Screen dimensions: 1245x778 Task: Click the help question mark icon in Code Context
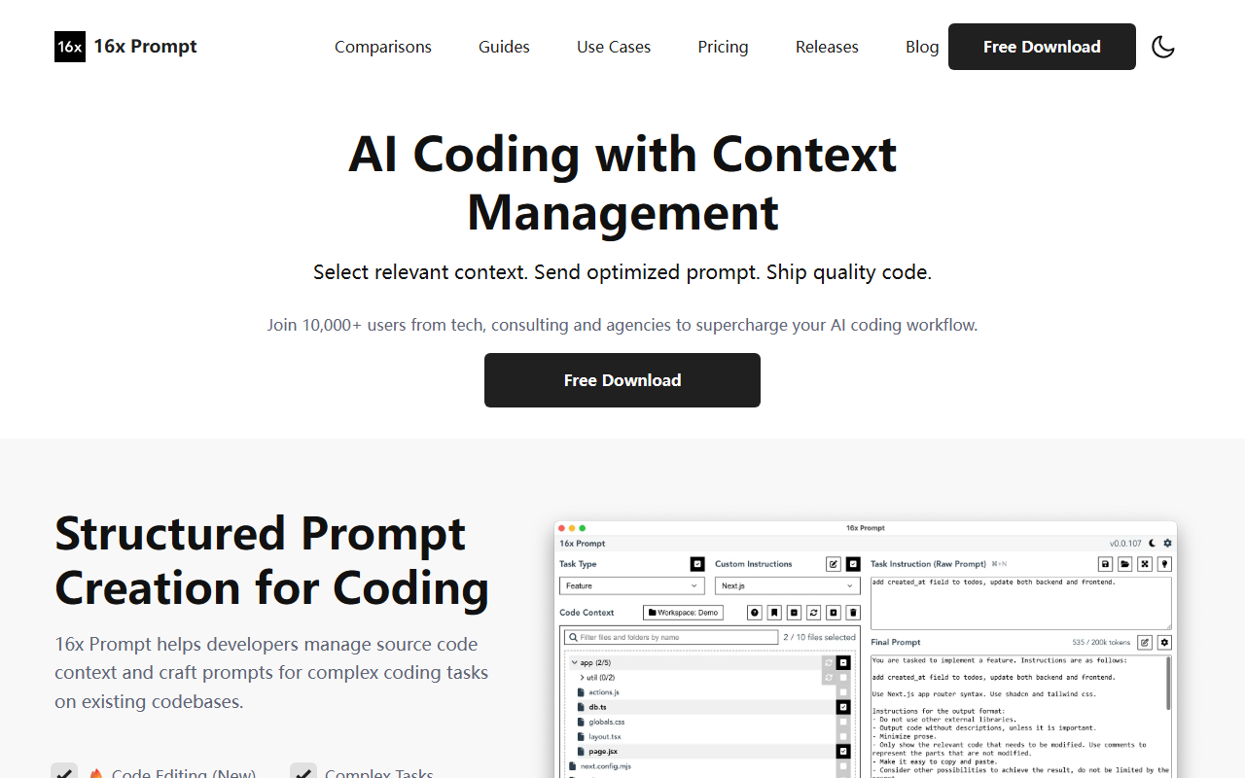coord(754,613)
